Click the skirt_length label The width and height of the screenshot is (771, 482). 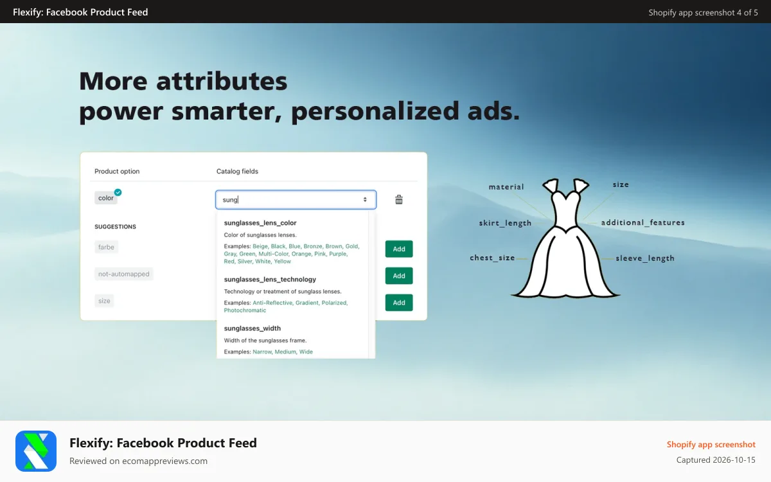pos(505,223)
